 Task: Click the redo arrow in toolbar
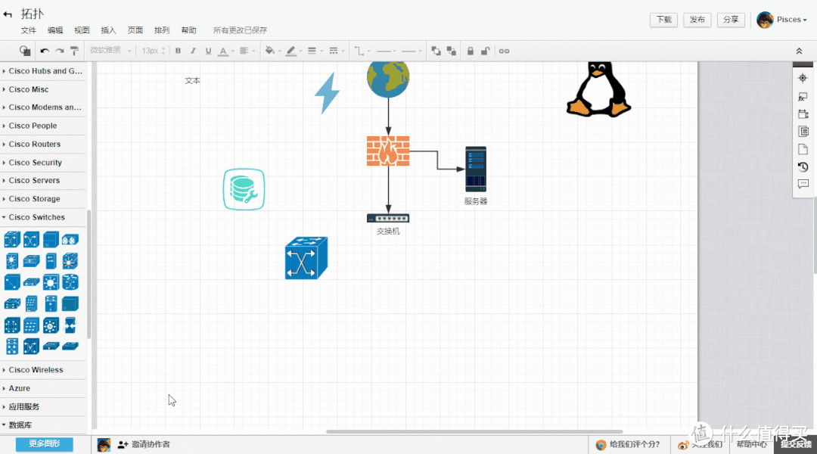[x=60, y=51]
